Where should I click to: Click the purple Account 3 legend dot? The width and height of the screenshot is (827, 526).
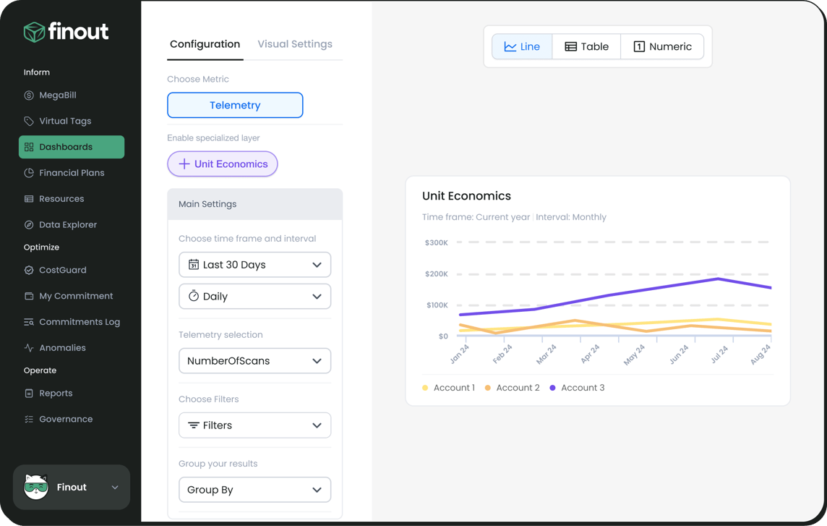point(552,389)
